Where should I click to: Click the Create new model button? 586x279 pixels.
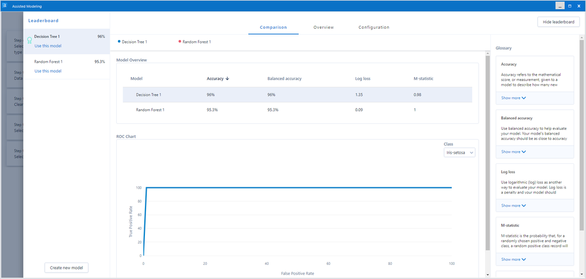coord(66,268)
